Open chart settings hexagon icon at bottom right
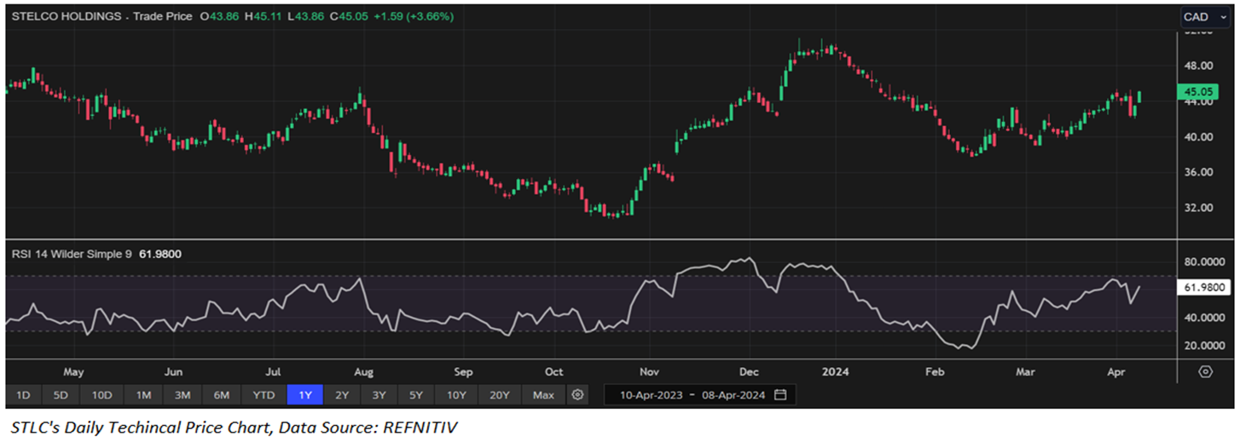Screen dimensions: 1240x442 pos(1205,371)
